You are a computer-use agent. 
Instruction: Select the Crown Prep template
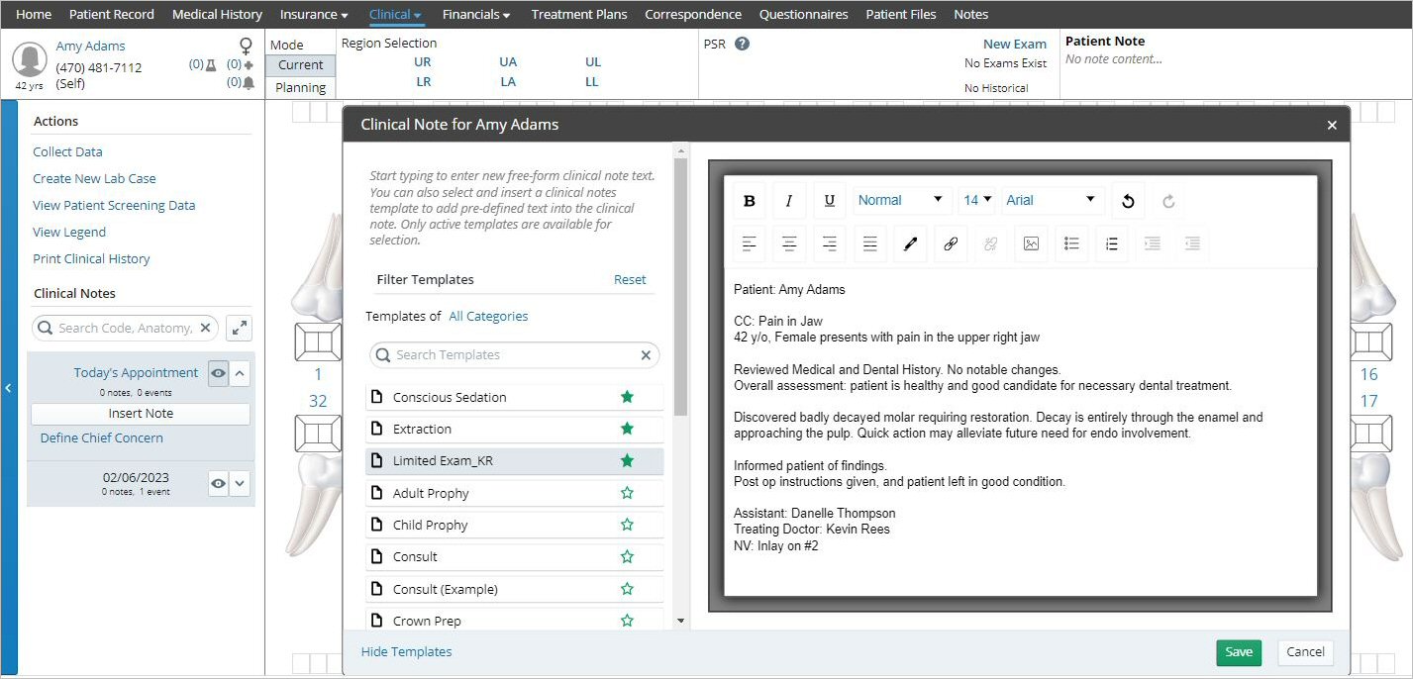pos(515,621)
